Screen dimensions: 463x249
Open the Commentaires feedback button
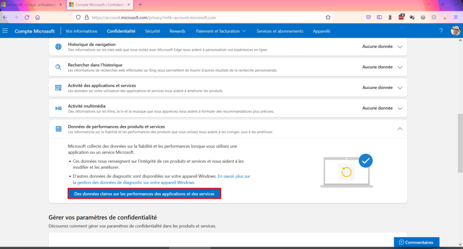(x=416, y=242)
